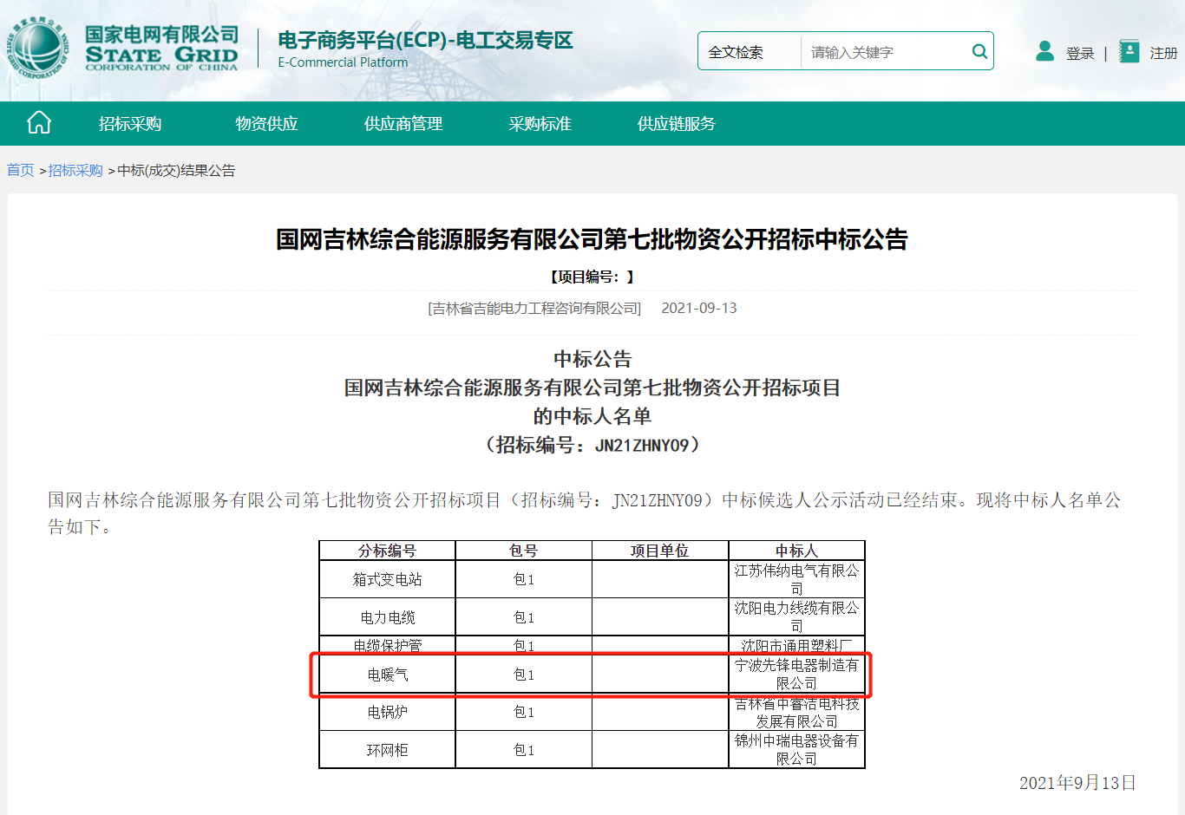
Task: Go to 首页 breadcrumb link
Action: 20,170
